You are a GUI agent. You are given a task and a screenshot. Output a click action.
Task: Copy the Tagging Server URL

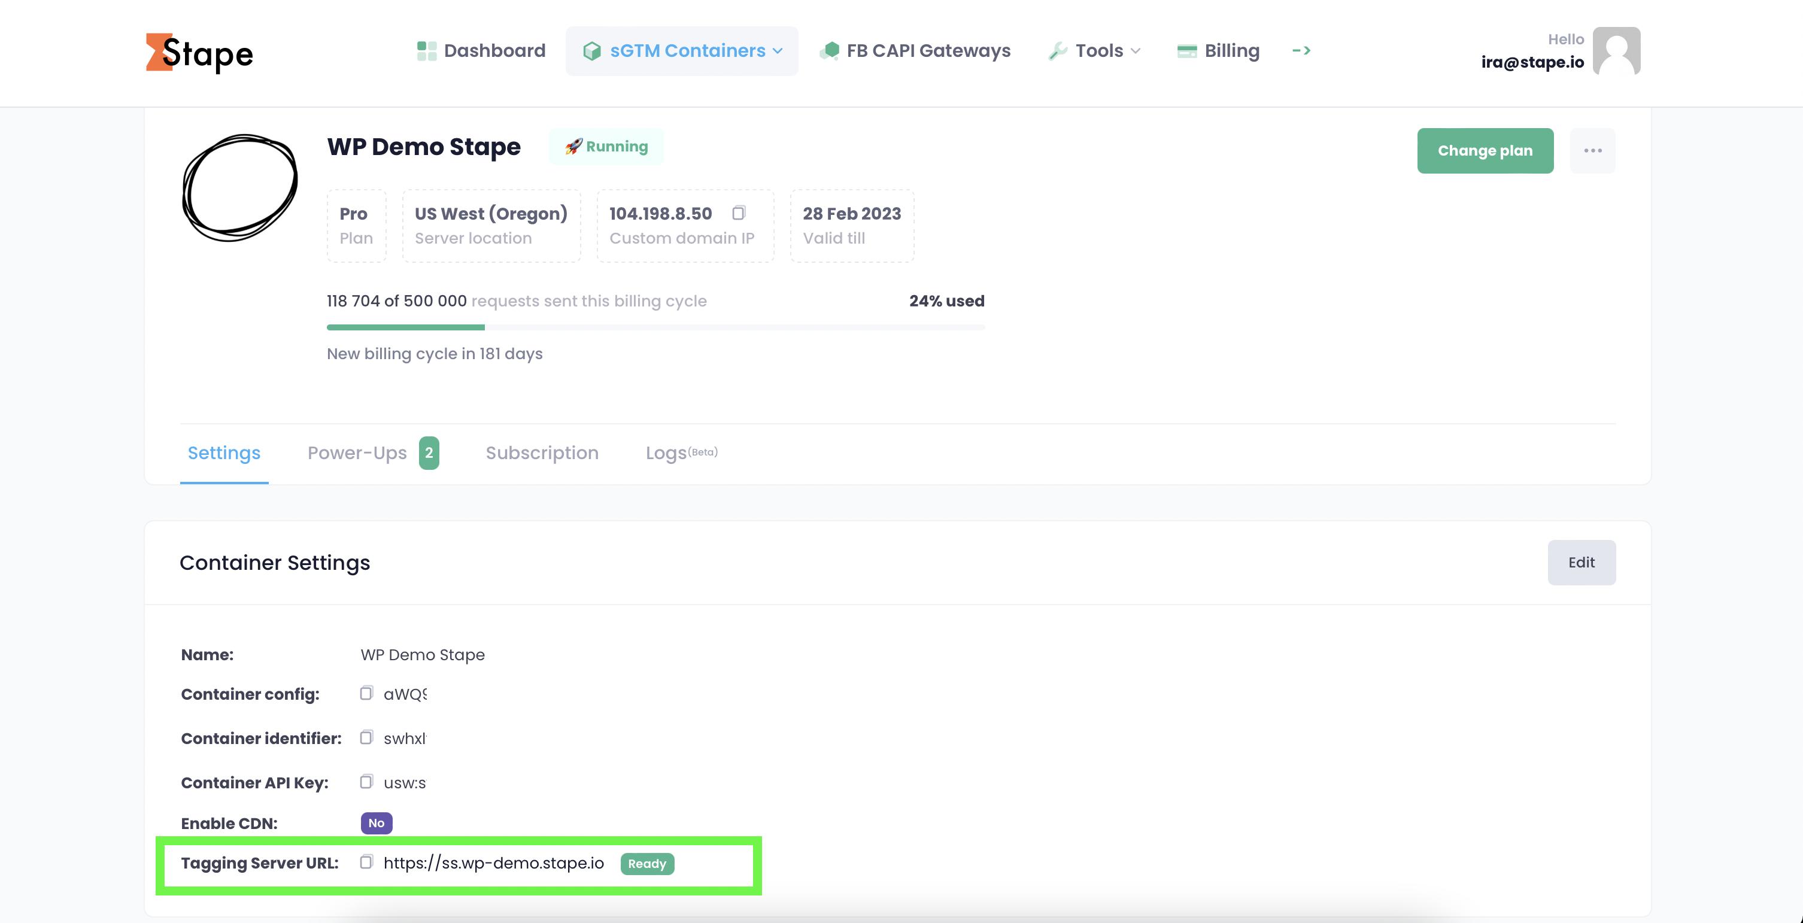[x=366, y=861]
